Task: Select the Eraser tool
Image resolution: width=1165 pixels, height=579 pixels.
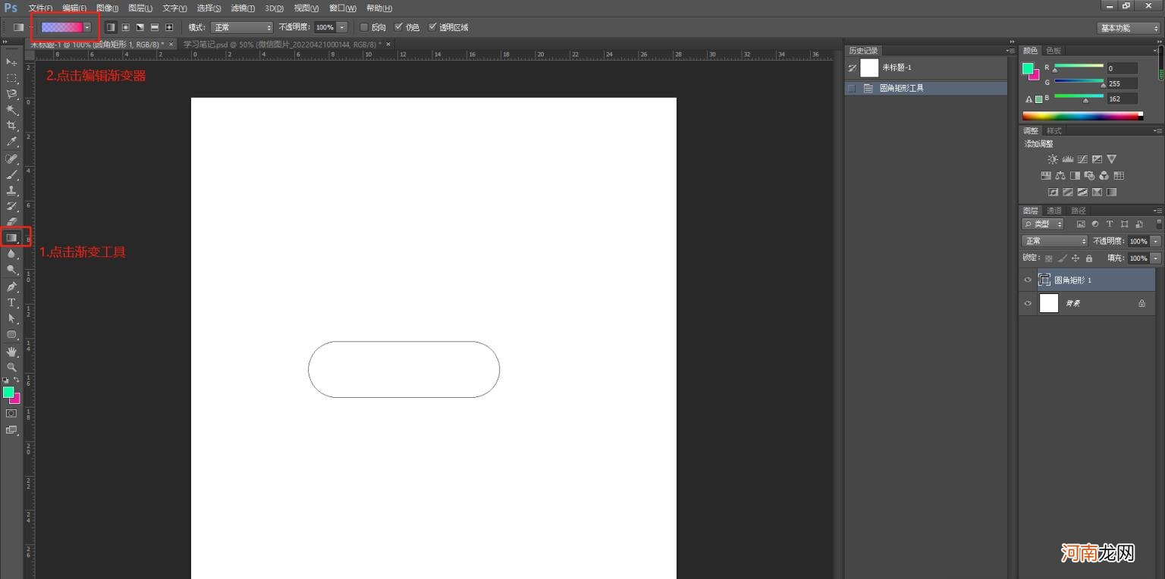Action: (x=11, y=222)
